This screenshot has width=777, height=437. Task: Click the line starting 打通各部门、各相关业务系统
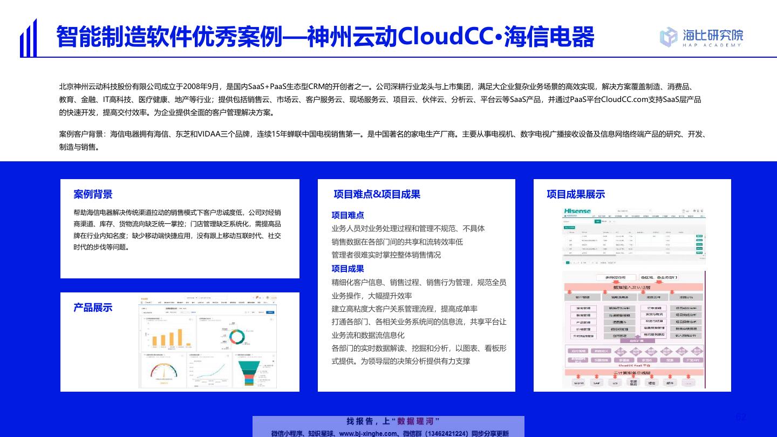click(x=419, y=322)
